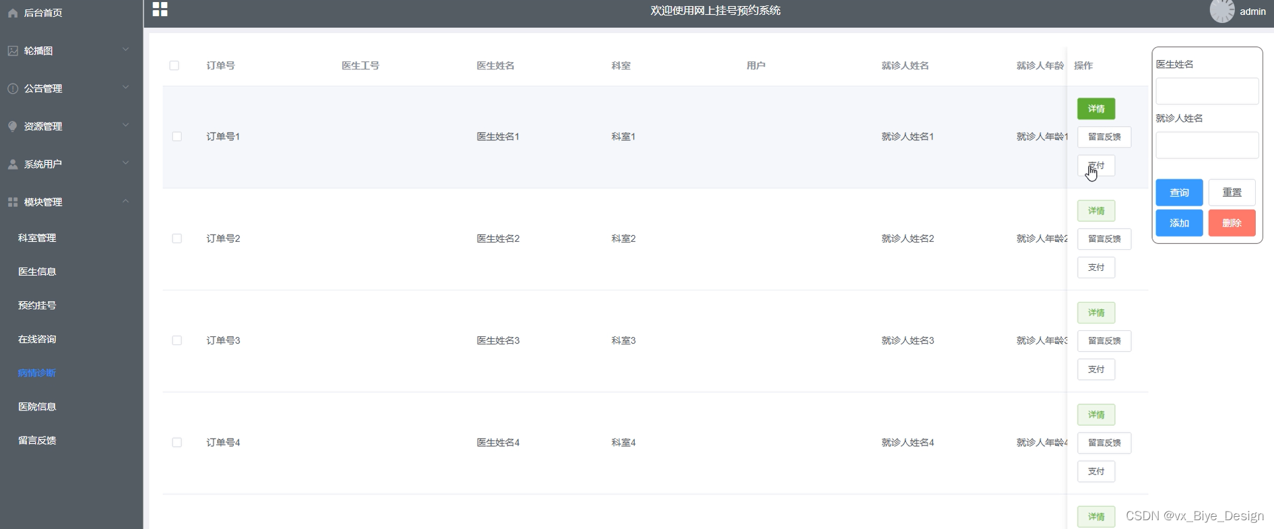Image resolution: width=1274 pixels, height=529 pixels.
Task: Open 医院信息 submenu item
Action: [37, 406]
